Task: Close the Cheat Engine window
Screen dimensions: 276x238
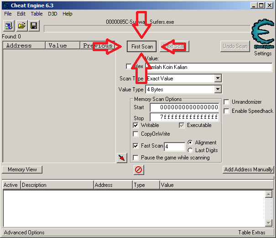Action: (x=270, y=5)
